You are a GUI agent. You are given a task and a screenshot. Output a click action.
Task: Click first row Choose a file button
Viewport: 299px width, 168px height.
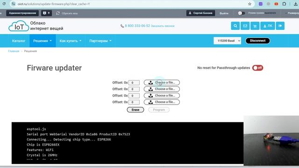tap(162, 83)
